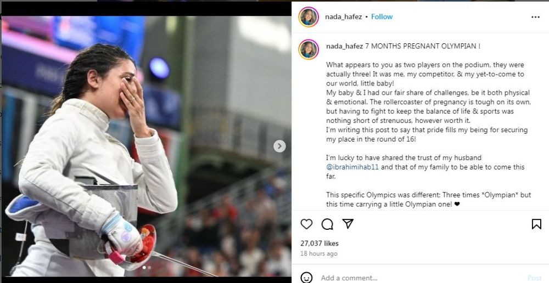This screenshot has height=283, width=549.
Task: Share post with paper plane icon
Action: point(348,224)
